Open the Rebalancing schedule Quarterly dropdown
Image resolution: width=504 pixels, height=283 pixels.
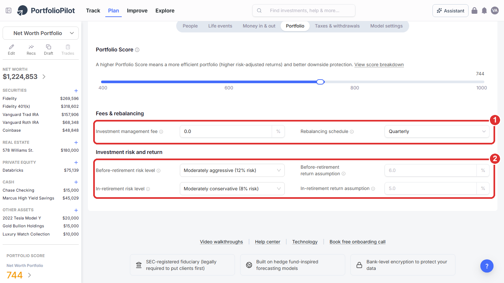[437, 131]
